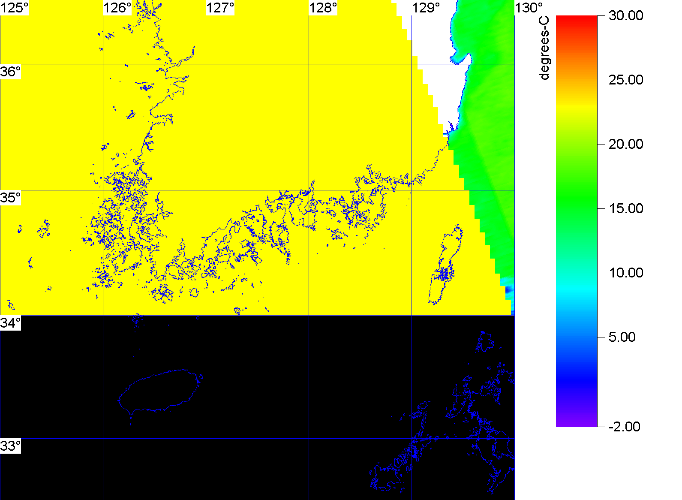Click the 10.00 colorbar value

(x=626, y=273)
